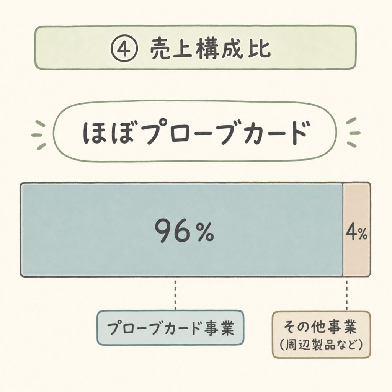The width and height of the screenshot is (392, 392).
Task: Click the circled number 4 icon
Action: pyautogui.click(x=124, y=49)
